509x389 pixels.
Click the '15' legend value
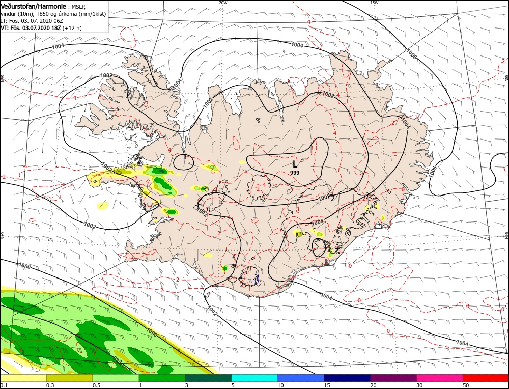[x=327, y=385]
